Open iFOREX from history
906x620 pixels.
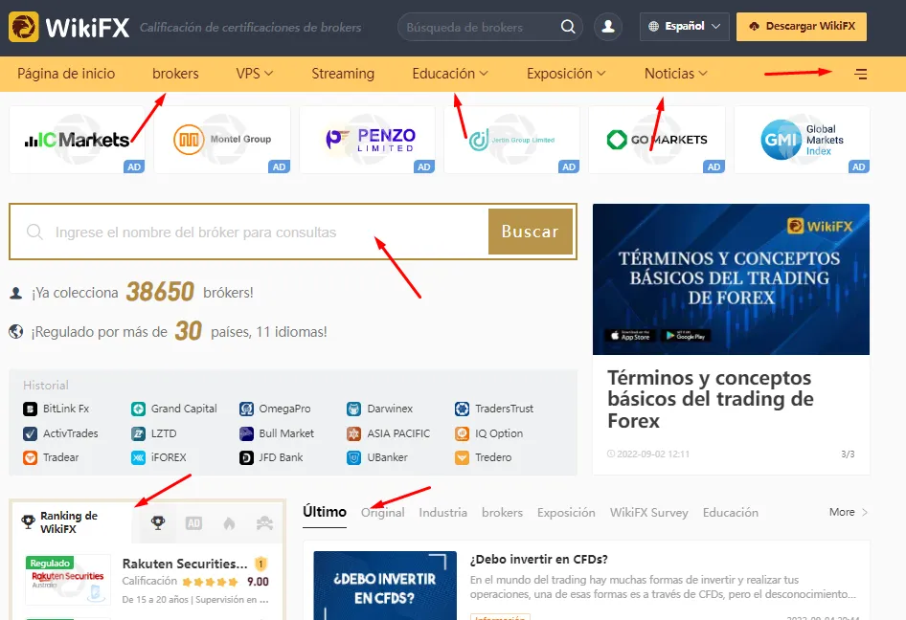(159, 457)
